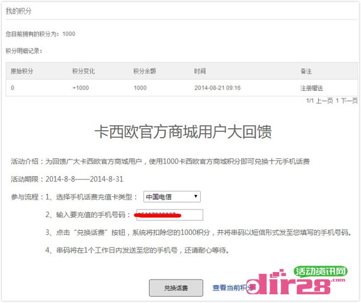Click the 兑换话费 button
This screenshot has width=361, height=303.
176,288
